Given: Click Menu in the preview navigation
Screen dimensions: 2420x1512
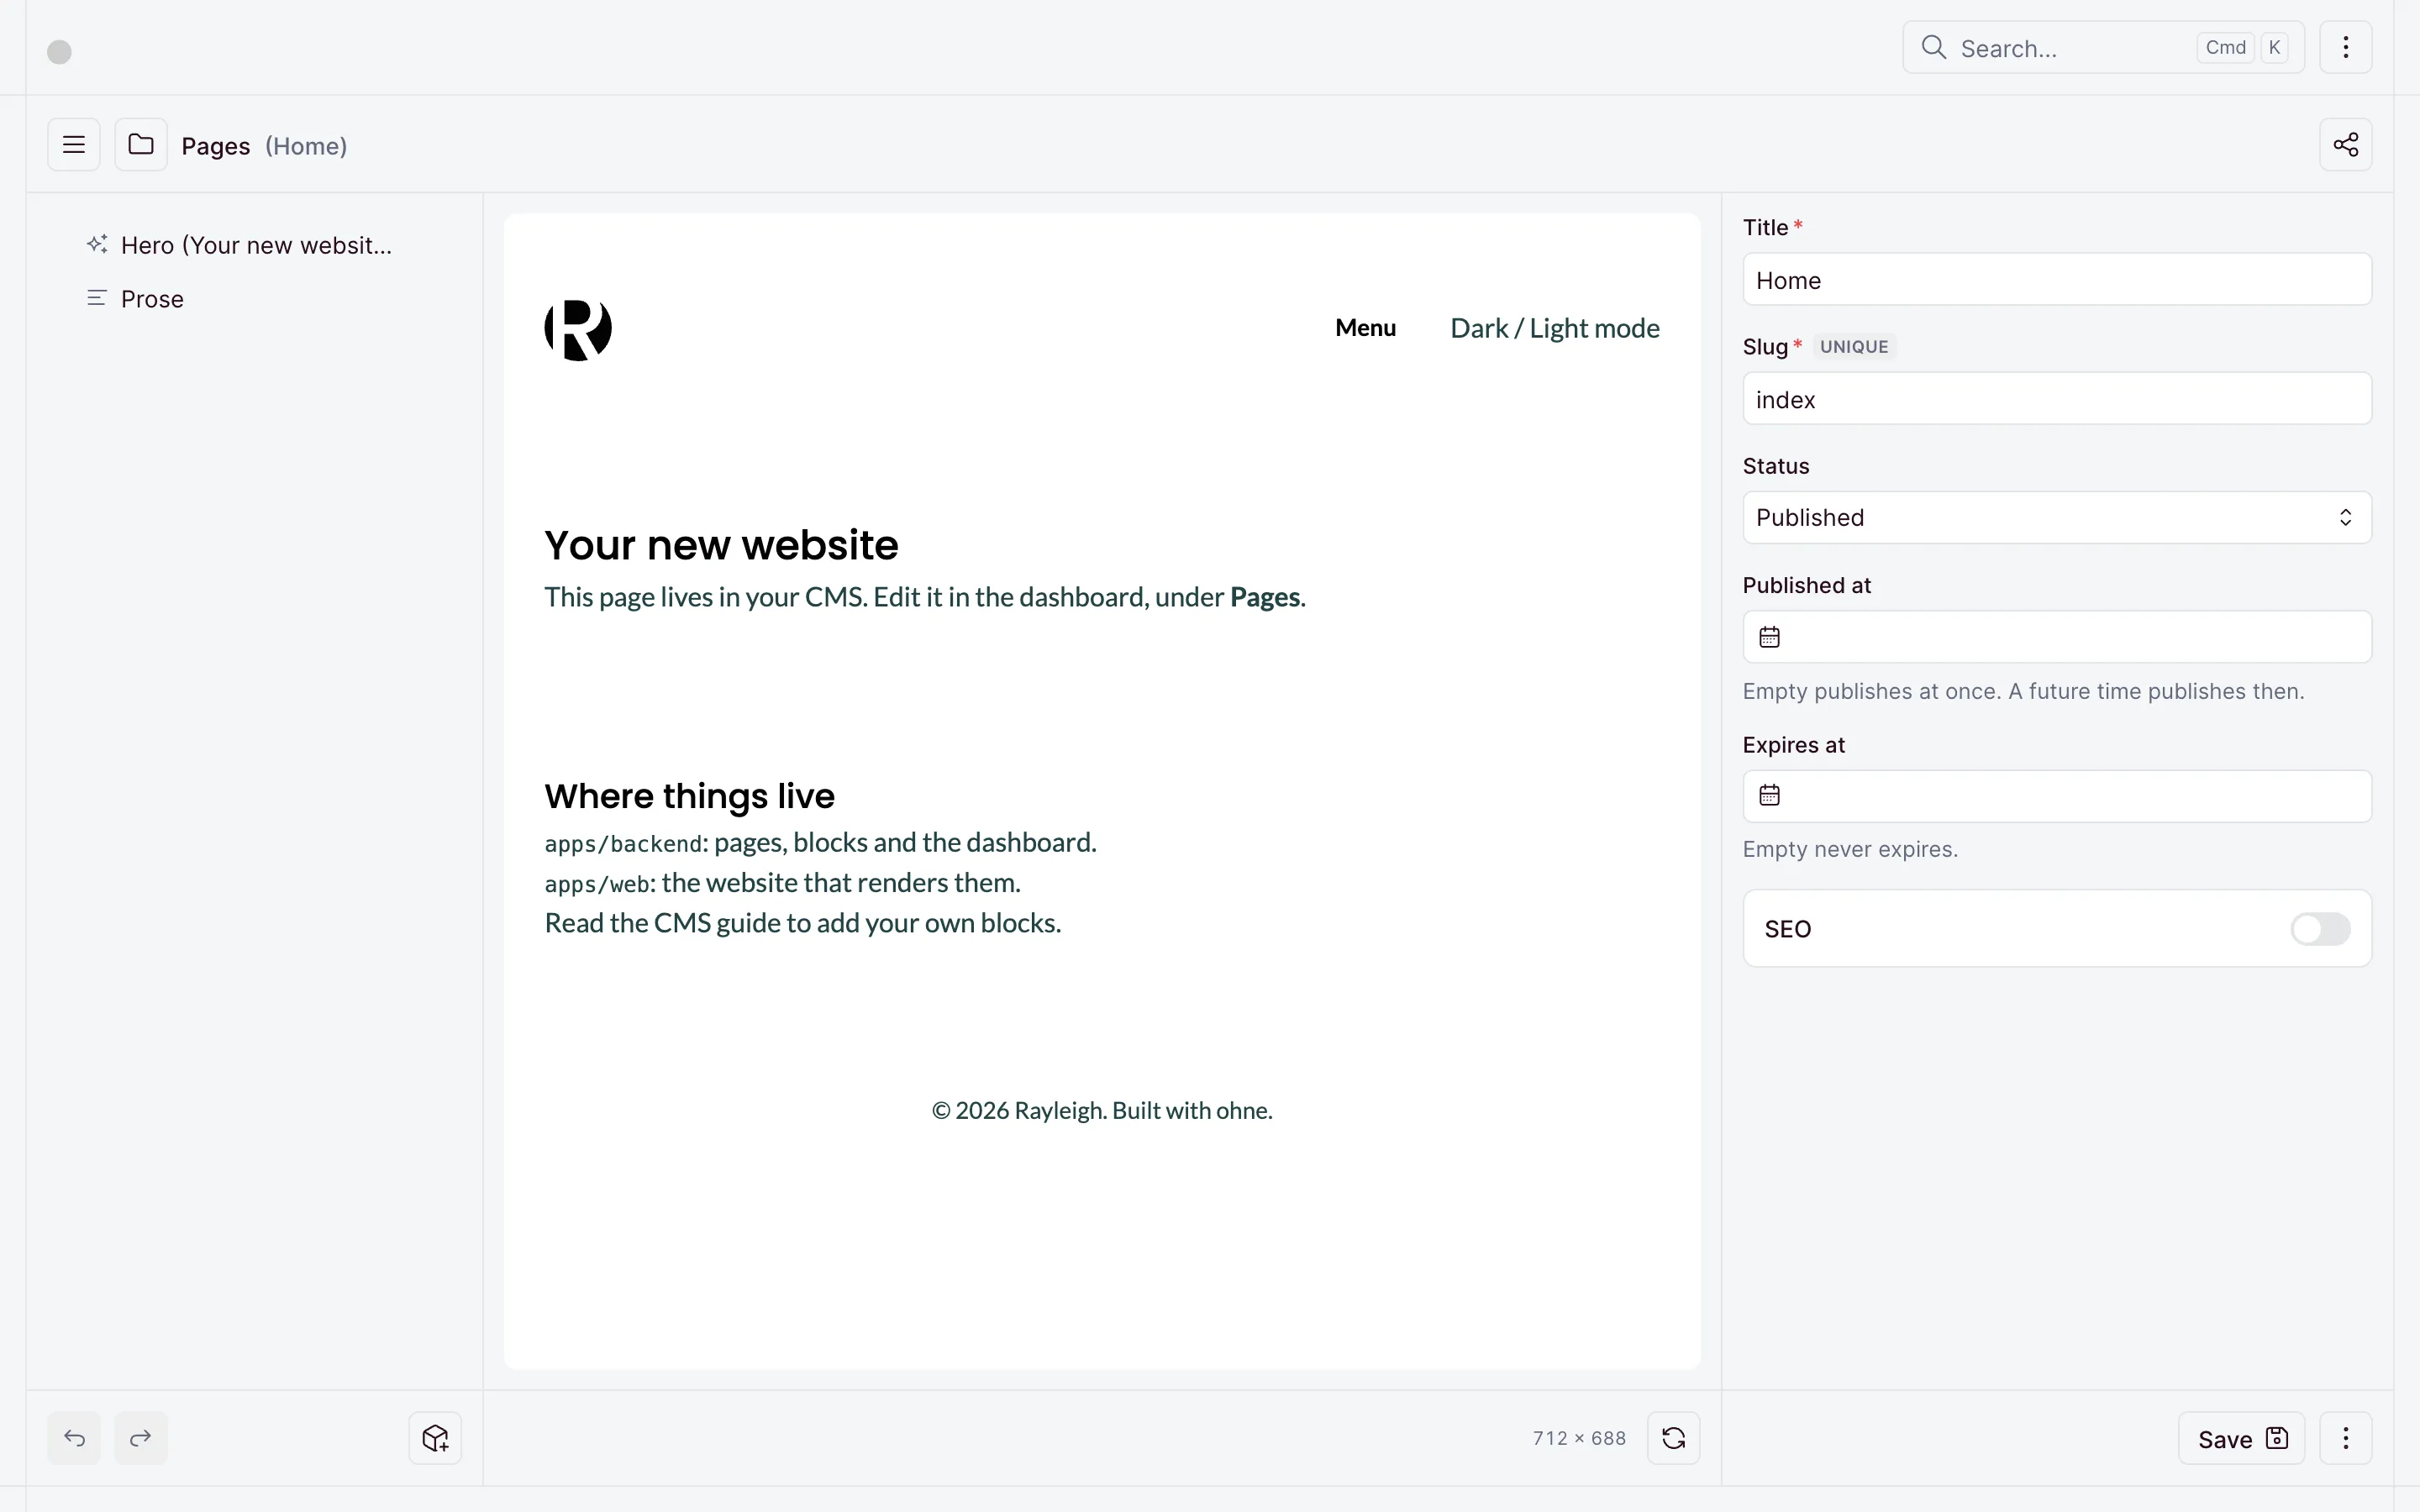Looking at the screenshot, I should point(1365,328).
